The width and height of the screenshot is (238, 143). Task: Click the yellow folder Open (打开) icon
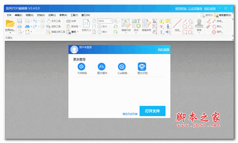(10, 24)
